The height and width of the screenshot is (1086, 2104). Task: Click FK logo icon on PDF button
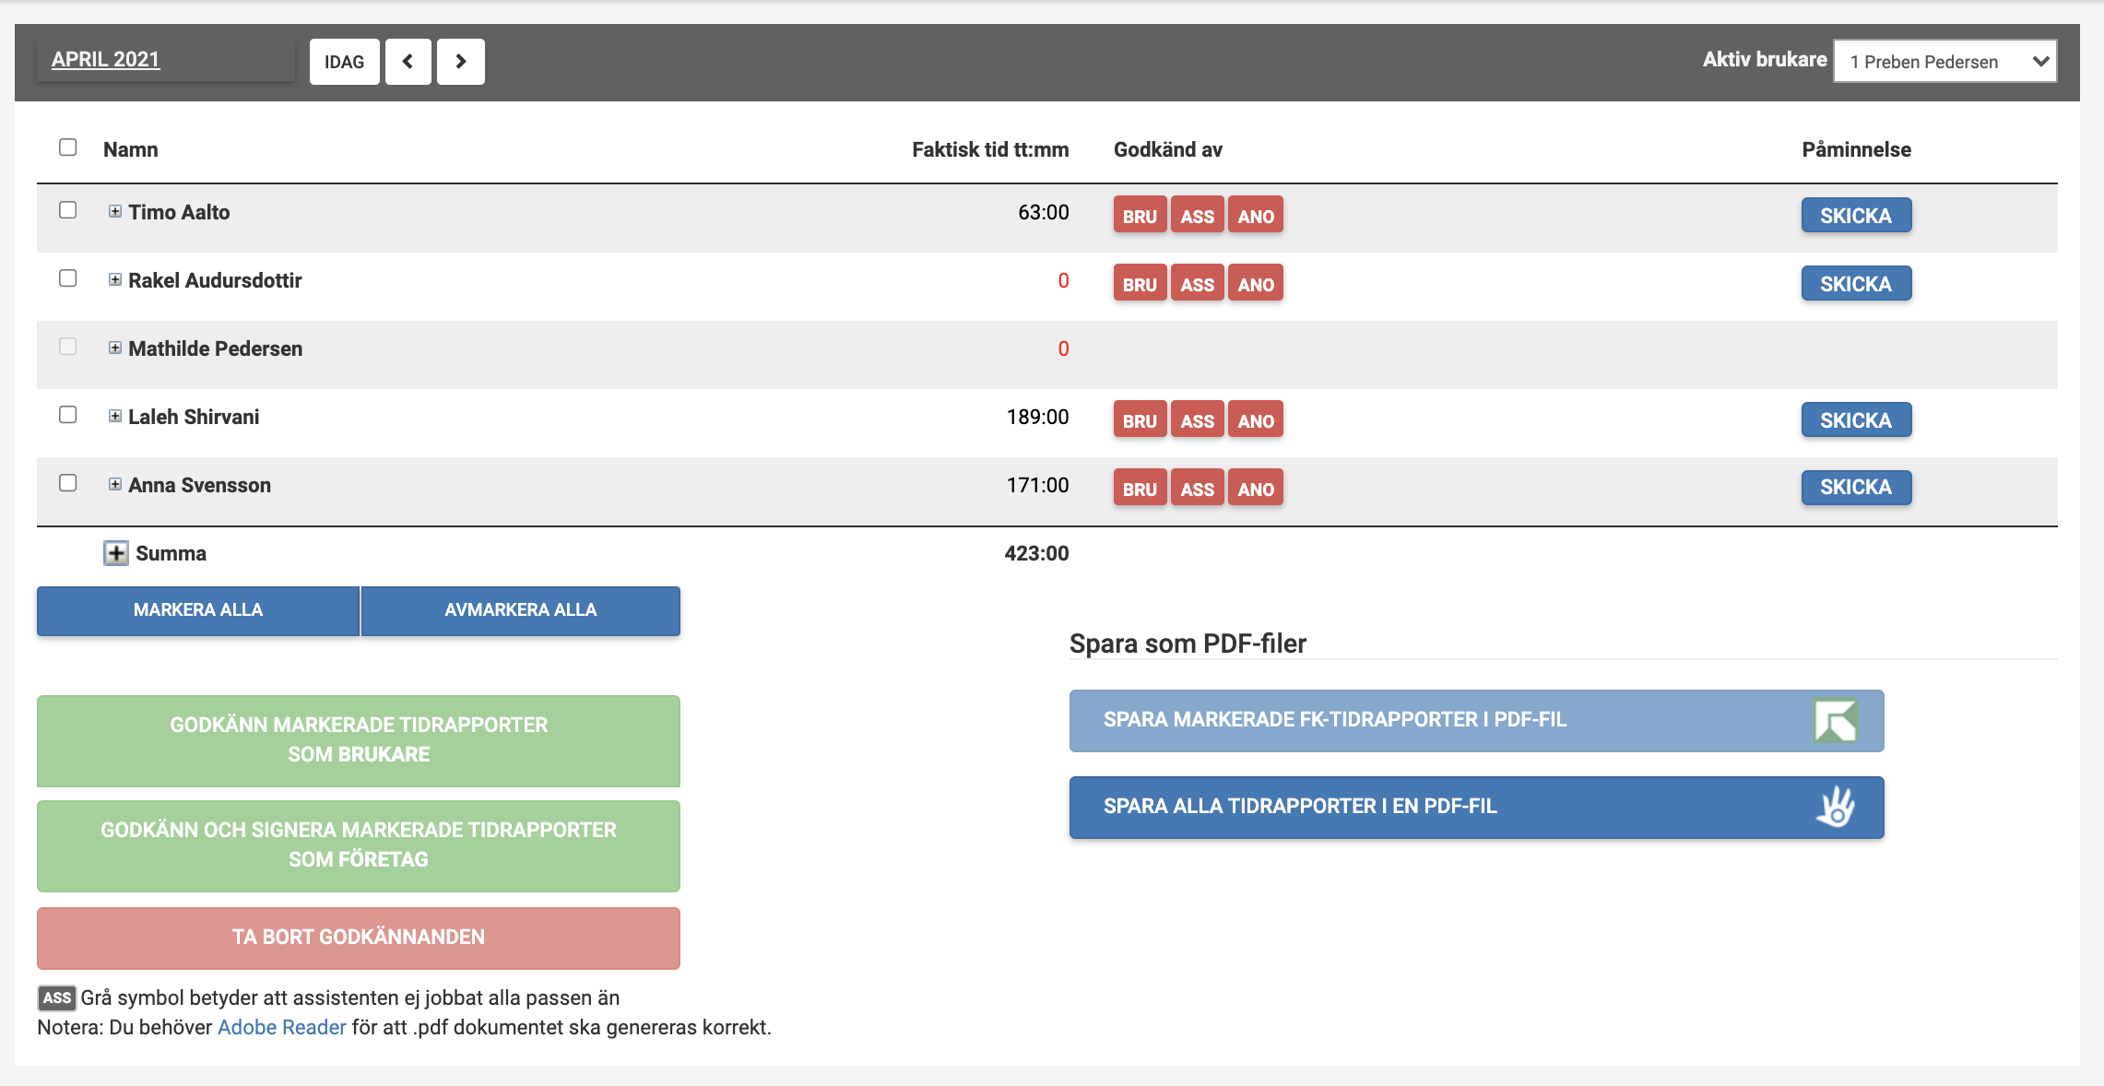point(1835,721)
